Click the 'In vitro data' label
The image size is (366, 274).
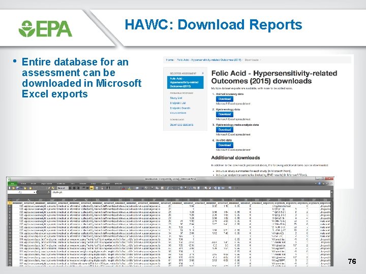click(224, 140)
